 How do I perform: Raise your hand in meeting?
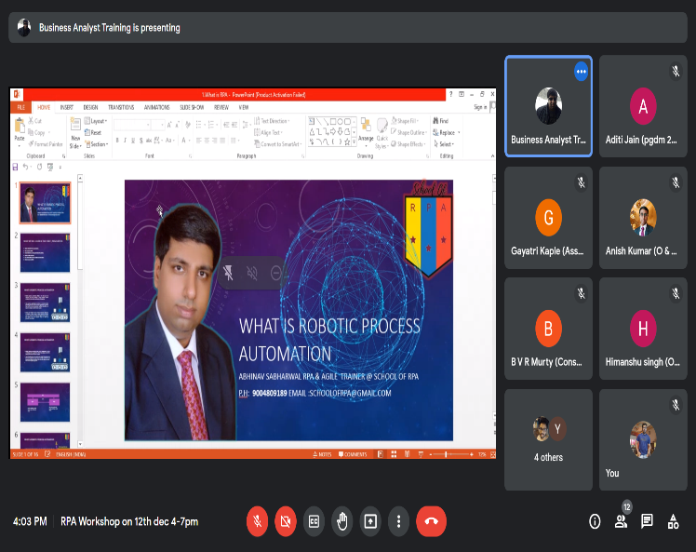[341, 521]
